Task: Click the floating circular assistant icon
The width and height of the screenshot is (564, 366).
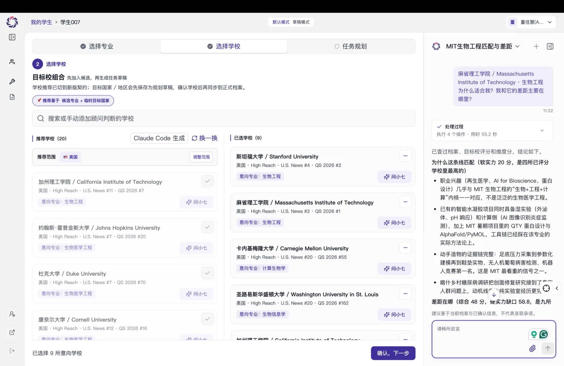Action: (546, 288)
